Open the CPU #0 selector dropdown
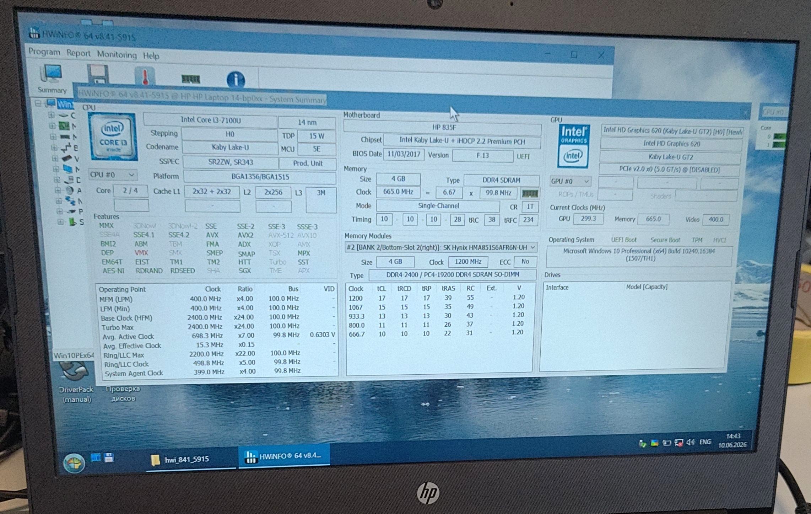 [x=113, y=175]
